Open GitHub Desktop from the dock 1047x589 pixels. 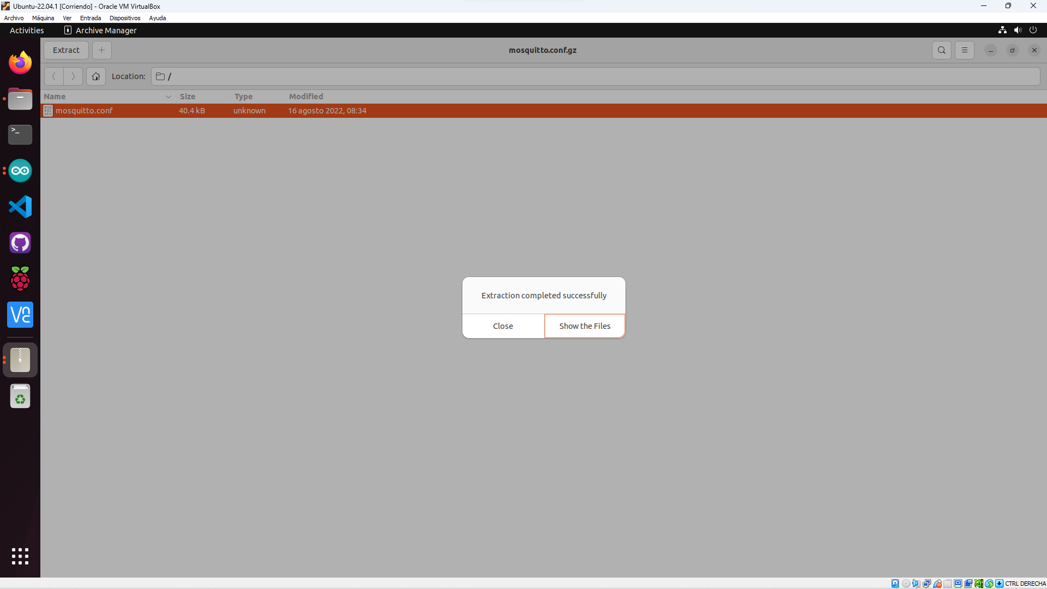[x=20, y=243]
